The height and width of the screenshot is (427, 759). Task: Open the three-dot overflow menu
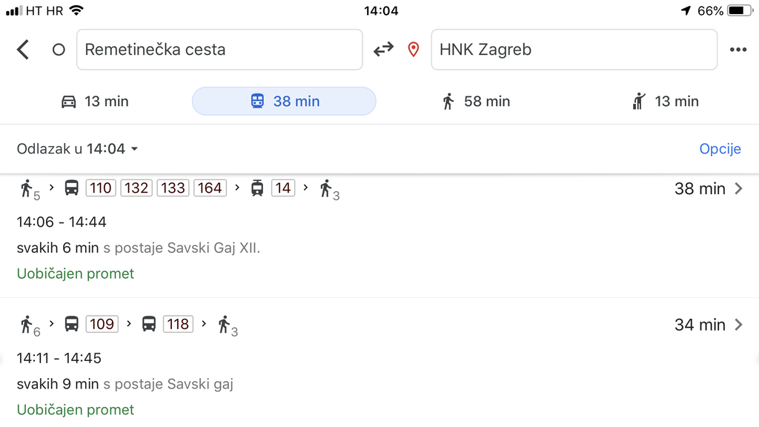[738, 49]
